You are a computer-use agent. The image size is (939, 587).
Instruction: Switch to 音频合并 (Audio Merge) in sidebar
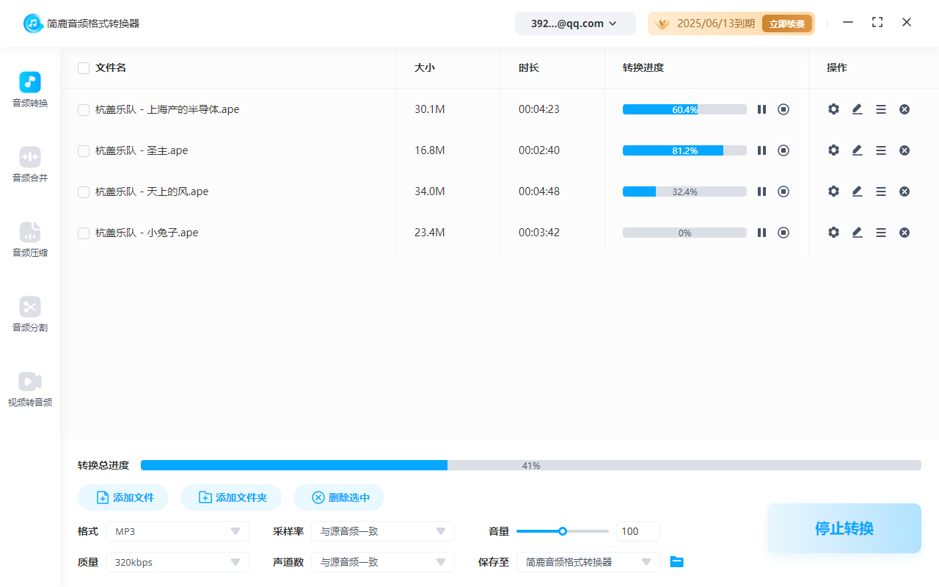click(x=29, y=164)
